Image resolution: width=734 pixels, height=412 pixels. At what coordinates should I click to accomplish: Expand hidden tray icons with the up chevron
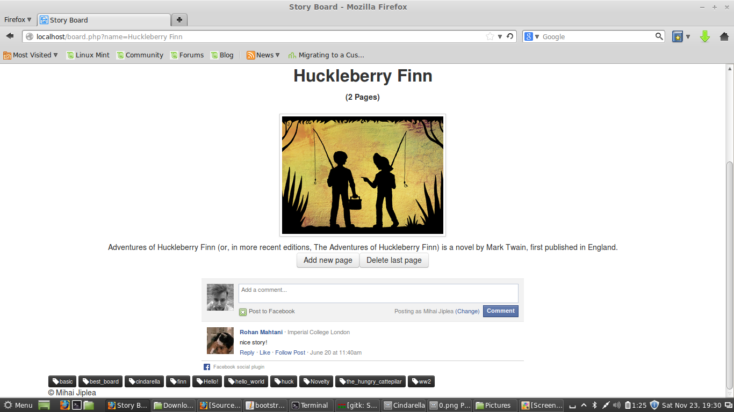[x=584, y=405]
